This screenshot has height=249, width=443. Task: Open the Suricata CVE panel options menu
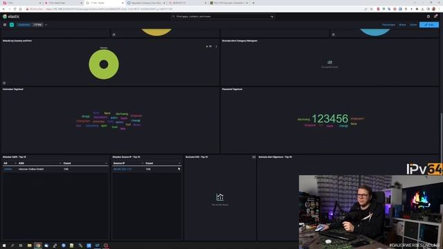coord(254,157)
